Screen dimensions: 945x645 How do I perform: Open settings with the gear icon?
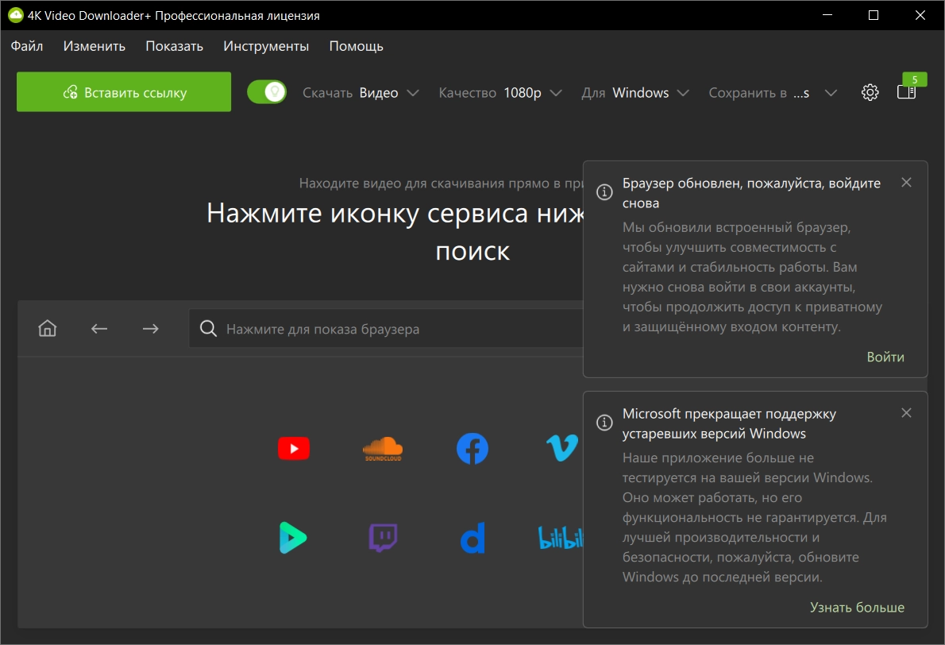pyautogui.click(x=870, y=92)
